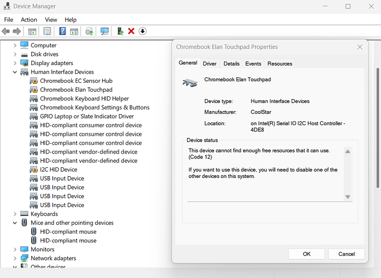This screenshot has width=381, height=278.
Task: Click the Cancel button
Action: 345,254
